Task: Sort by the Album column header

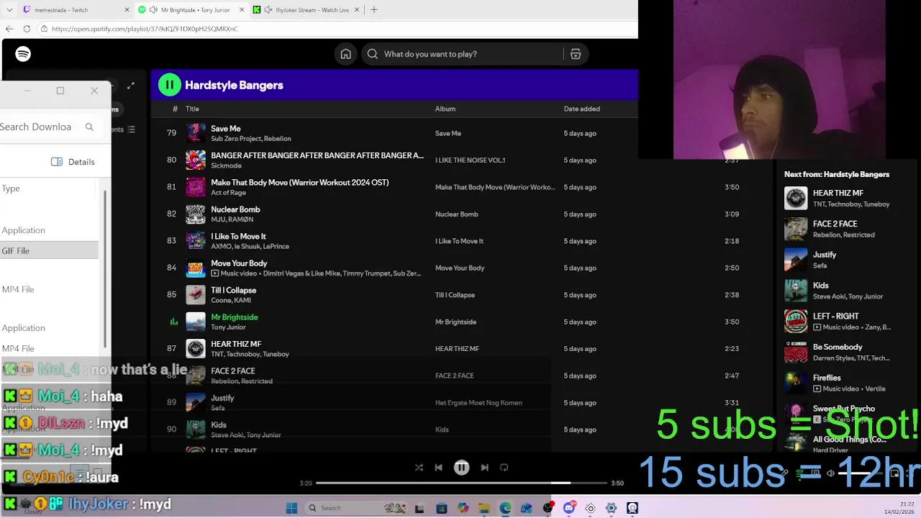Action: [x=445, y=109]
